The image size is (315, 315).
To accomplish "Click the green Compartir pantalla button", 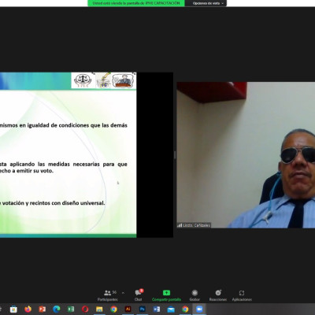I will tap(166, 295).
